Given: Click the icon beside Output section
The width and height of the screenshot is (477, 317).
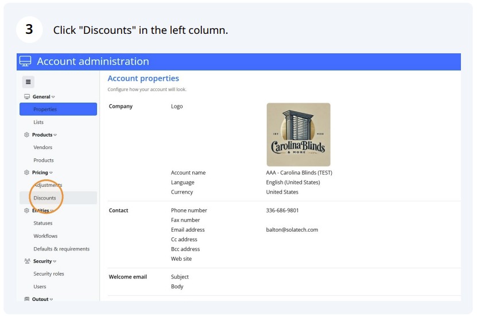Looking at the screenshot, I should 26,299.
